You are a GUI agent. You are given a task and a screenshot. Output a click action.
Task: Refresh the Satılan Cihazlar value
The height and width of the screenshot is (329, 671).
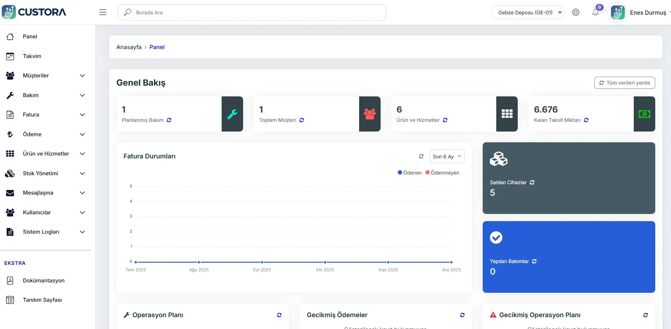click(532, 182)
